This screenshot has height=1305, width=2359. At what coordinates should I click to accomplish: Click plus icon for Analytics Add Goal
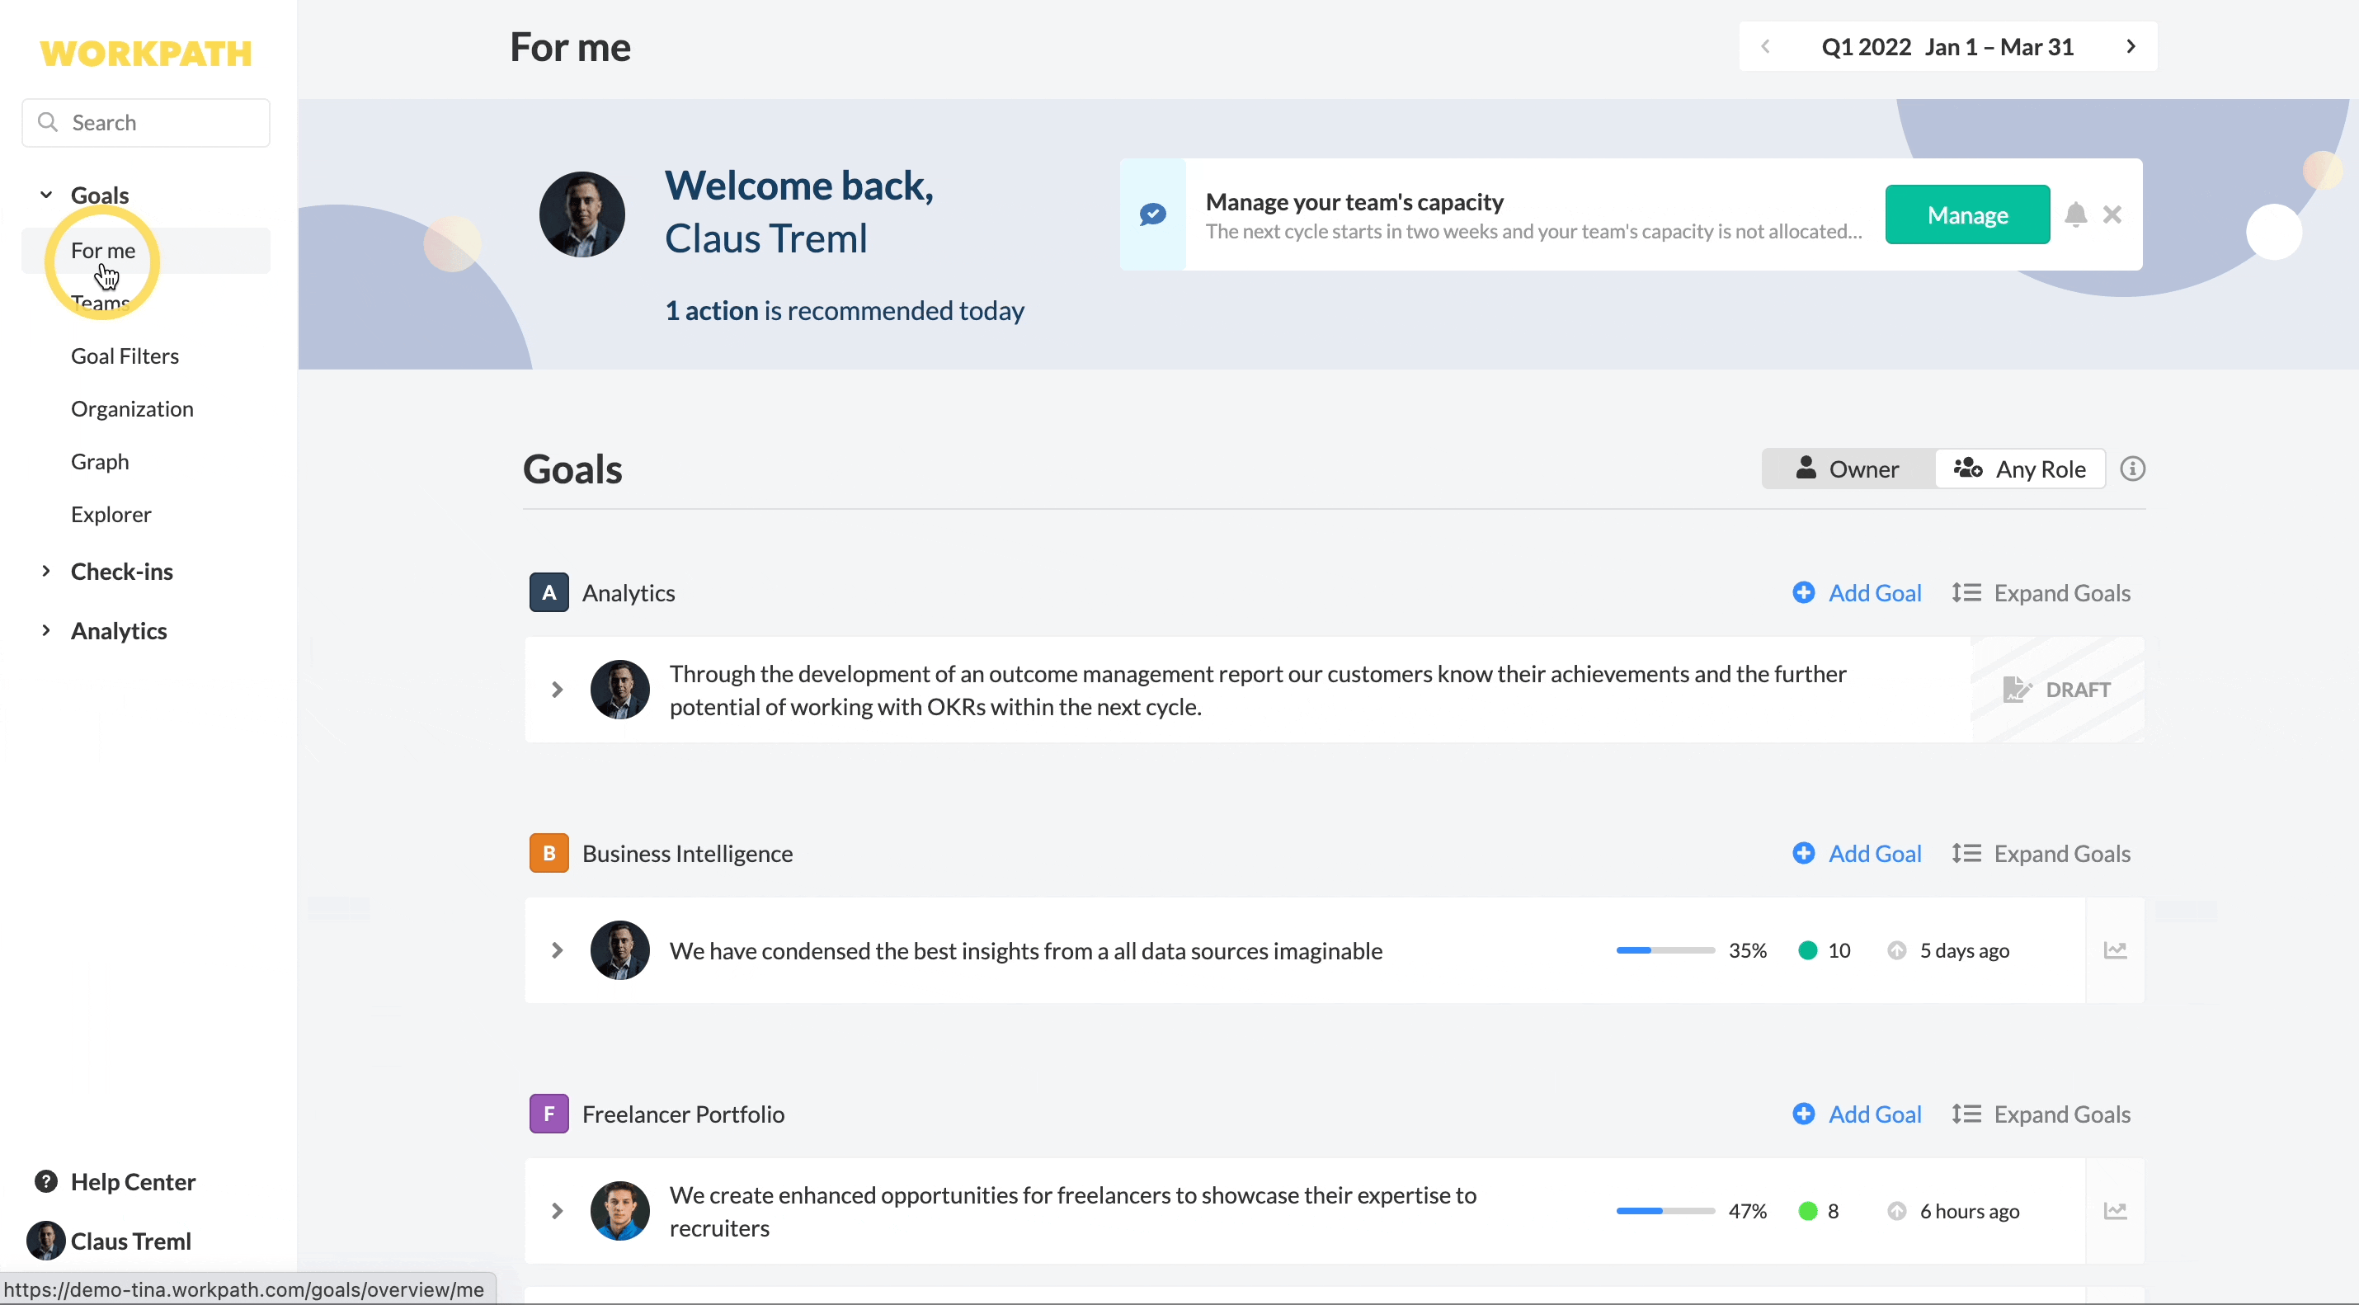tap(1803, 592)
